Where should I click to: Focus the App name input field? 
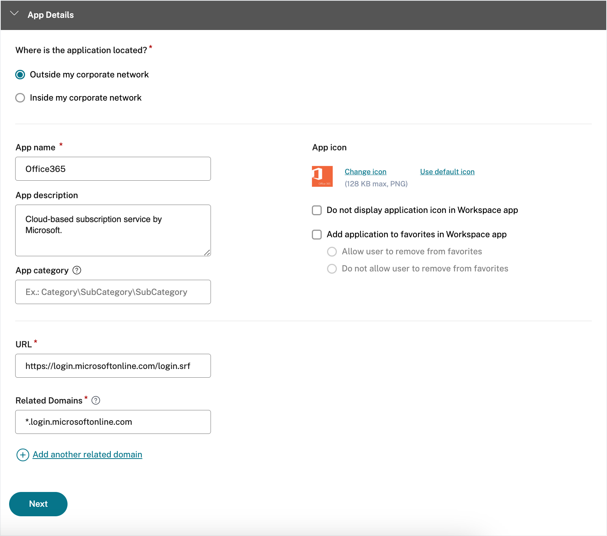pyautogui.click(x=113, y=169)
